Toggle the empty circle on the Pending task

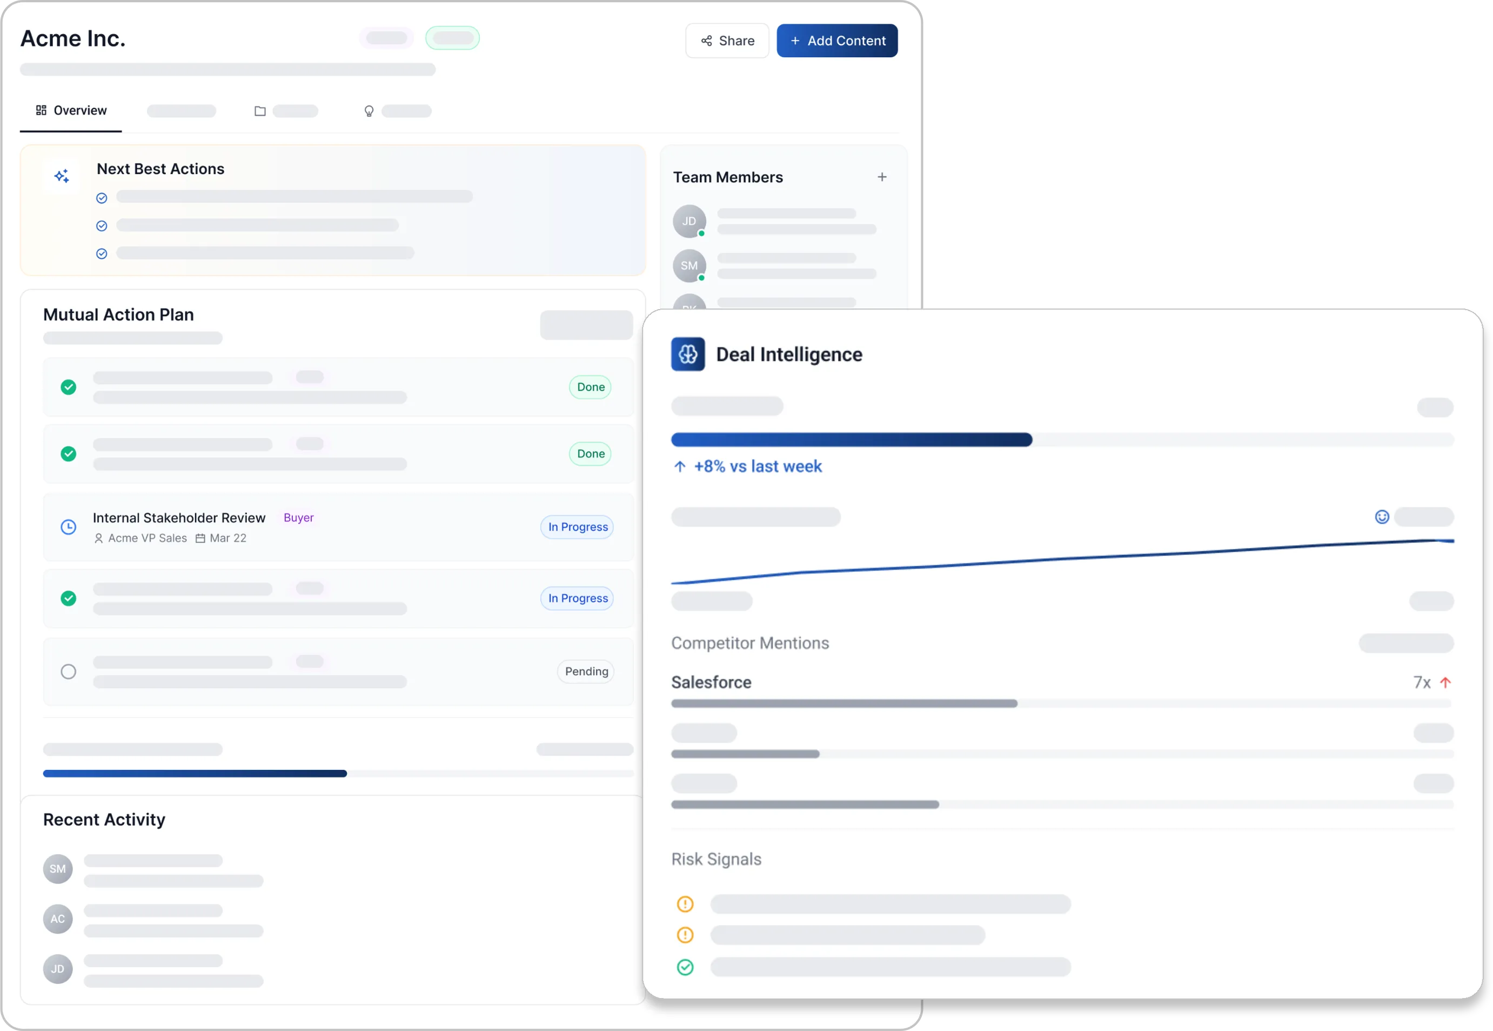pos(69,672)
